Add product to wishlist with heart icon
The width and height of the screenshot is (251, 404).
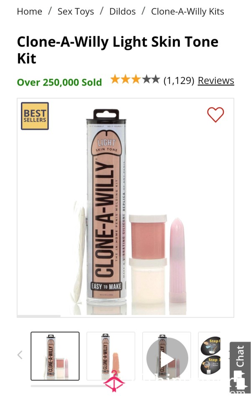tap(215, 114)
